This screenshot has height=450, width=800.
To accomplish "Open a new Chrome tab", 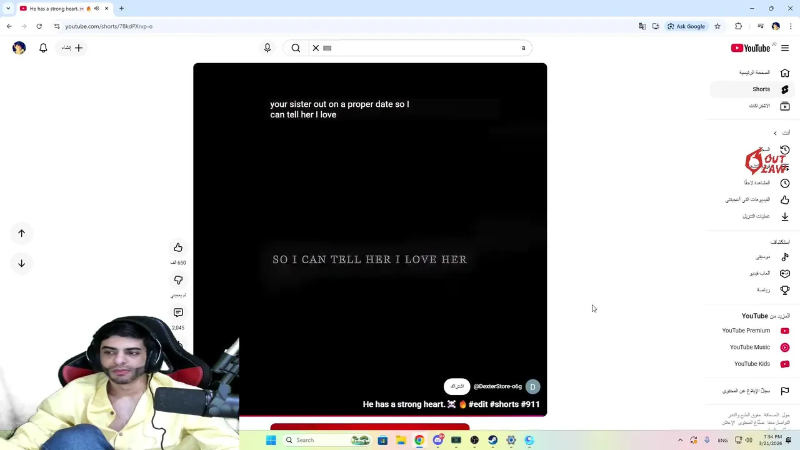I will [121, 9].
